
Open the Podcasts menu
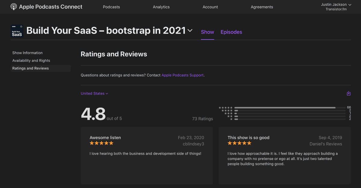(x=111, y=7)
